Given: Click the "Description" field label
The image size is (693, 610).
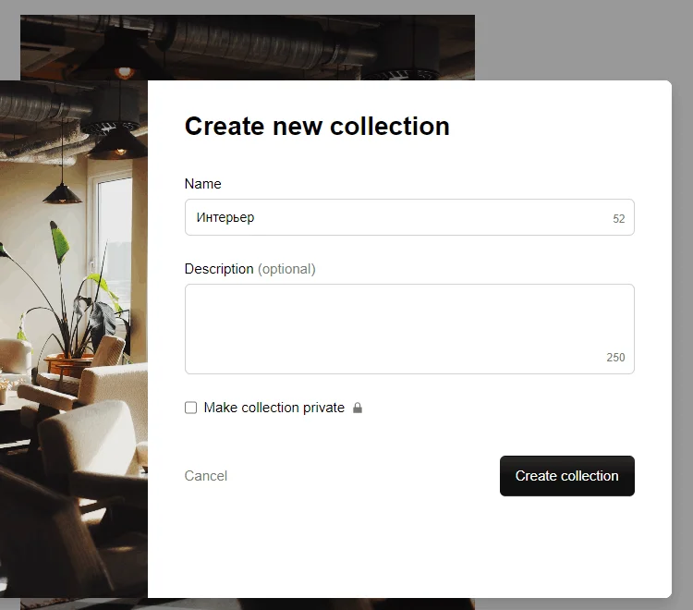Looking at the screenshot, I should coord(219,269).
